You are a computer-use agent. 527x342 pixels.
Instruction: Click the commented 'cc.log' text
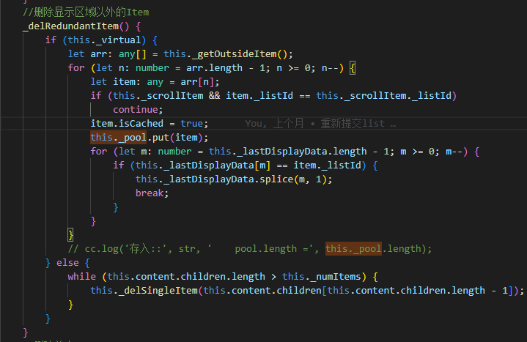[101, 249]
